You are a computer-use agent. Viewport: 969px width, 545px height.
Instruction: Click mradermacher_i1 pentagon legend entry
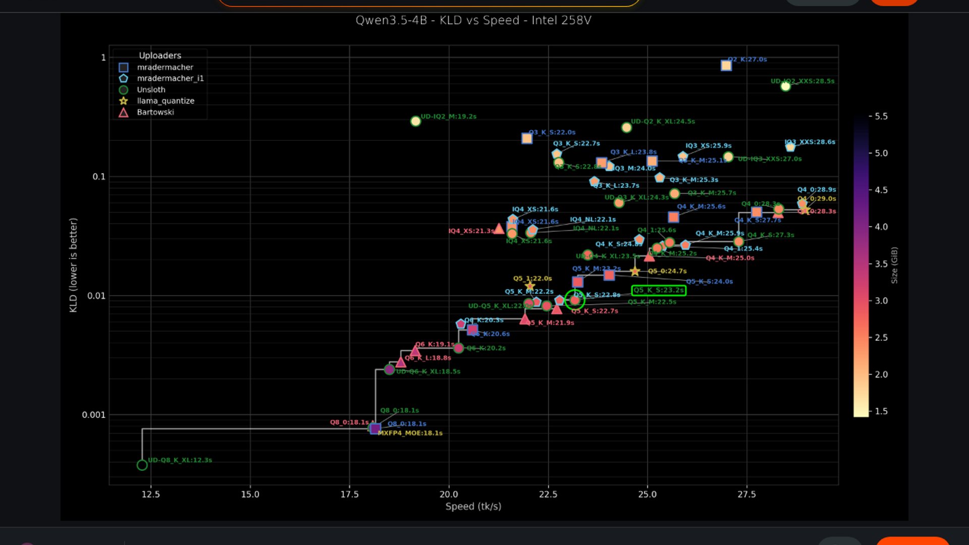click(x=124, y=78)
